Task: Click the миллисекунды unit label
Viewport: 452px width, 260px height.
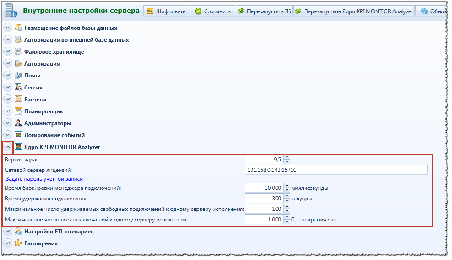Action: click(310, 188)
